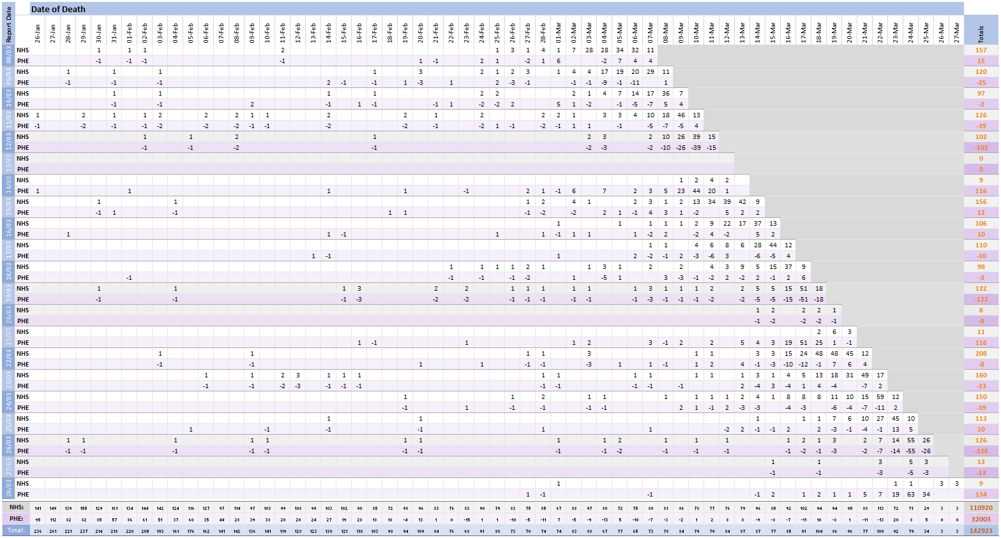This screenshot has height=538, width=1001.
Task: Select the rotated 'Report Date' header cell
Action: pyautogui.click(x=9, y=24)
